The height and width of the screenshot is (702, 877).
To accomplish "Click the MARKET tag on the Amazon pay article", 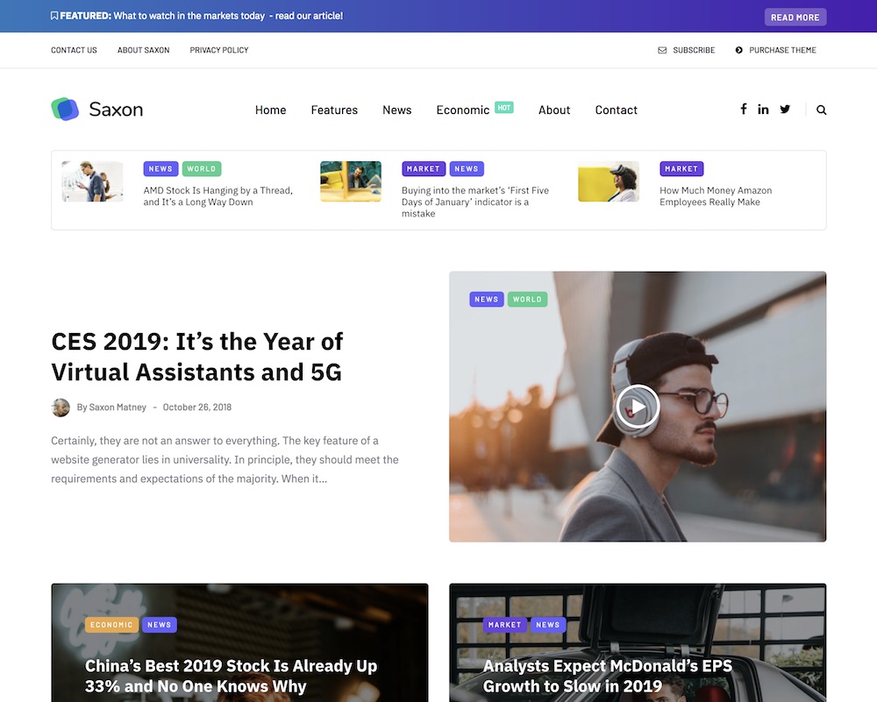I will click(681, 168).
